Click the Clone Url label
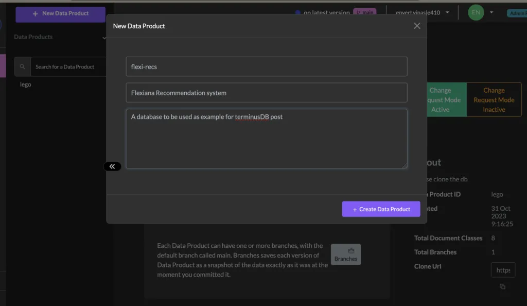This screenshot has width=527, height=306. 428,266
